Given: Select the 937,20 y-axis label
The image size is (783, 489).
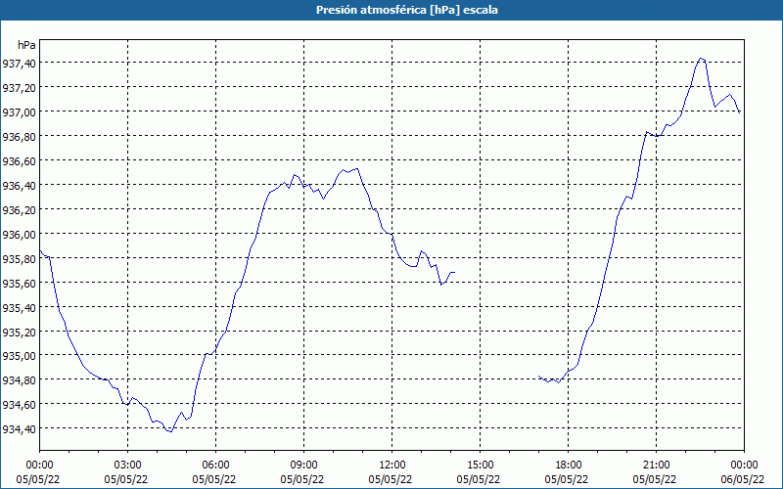Looking at the screenshot, I should (x=19, y=87).
